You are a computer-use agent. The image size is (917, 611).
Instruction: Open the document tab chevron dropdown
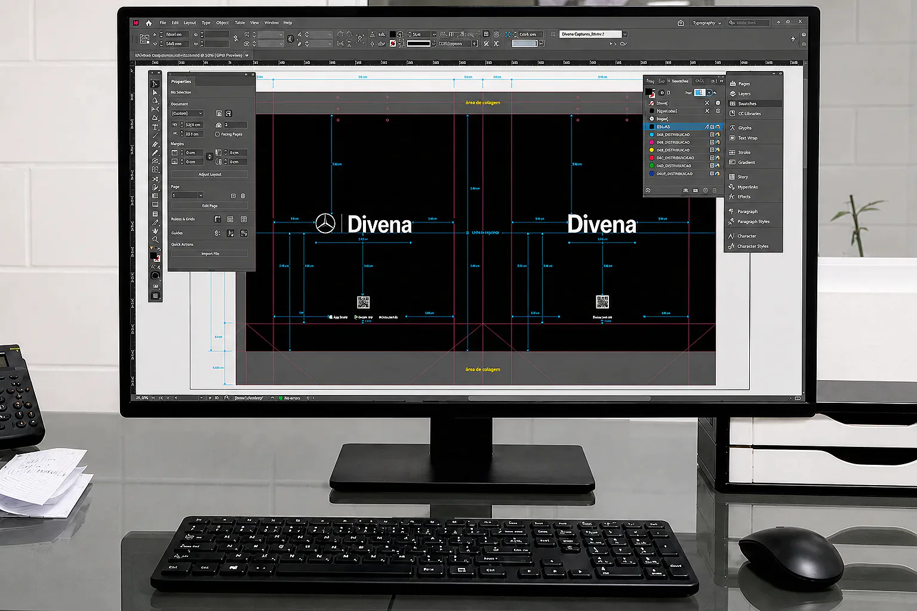pos(247,55)
